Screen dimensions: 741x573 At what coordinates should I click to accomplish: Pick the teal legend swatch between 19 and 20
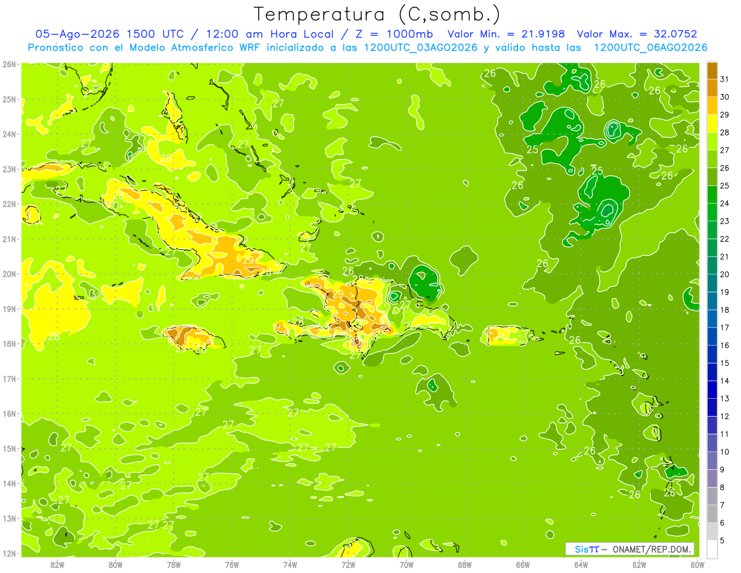pos(712,283)
